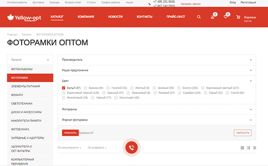
Task: Select НАКОПИТЕЛИ ПАМЯТИ category
Action: click(30, 121)
